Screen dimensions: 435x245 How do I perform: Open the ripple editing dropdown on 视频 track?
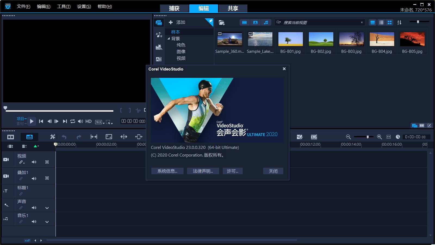tap(22, 162)
